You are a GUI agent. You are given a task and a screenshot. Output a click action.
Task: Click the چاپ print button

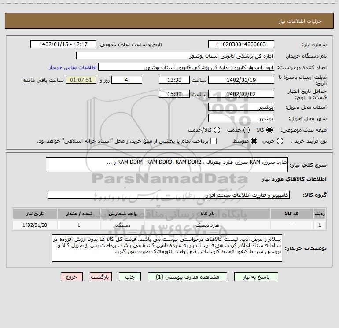(x=130, y=277)
